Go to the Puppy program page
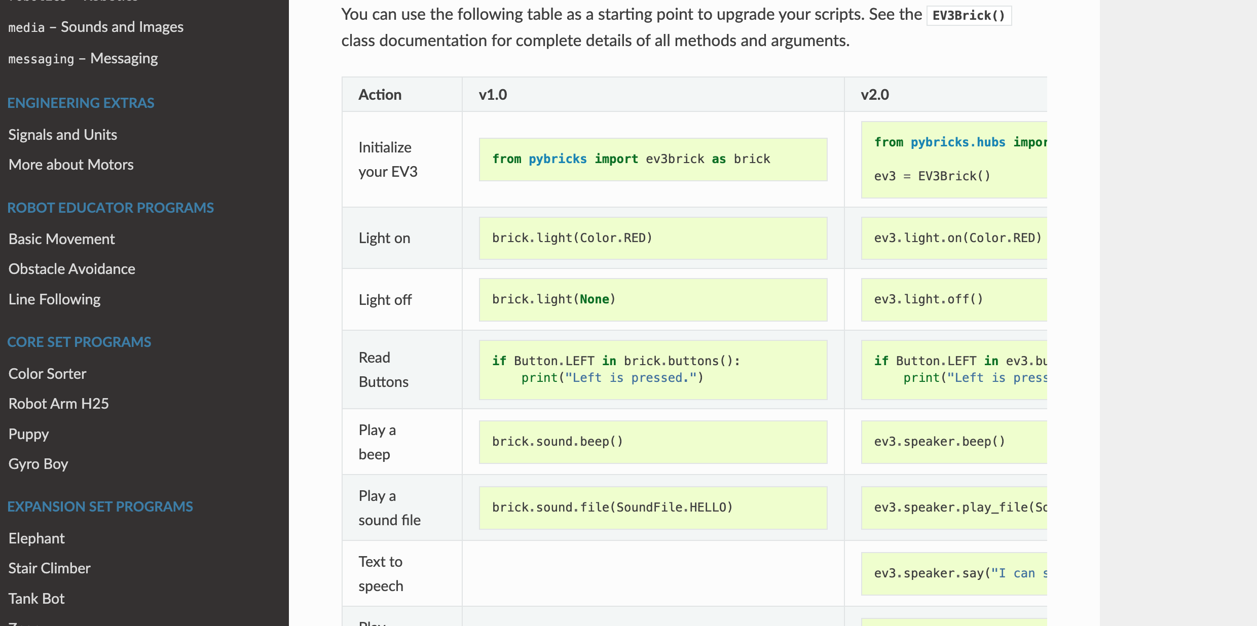Viewport: 1257px width, 626px height. tap(29, 434)
